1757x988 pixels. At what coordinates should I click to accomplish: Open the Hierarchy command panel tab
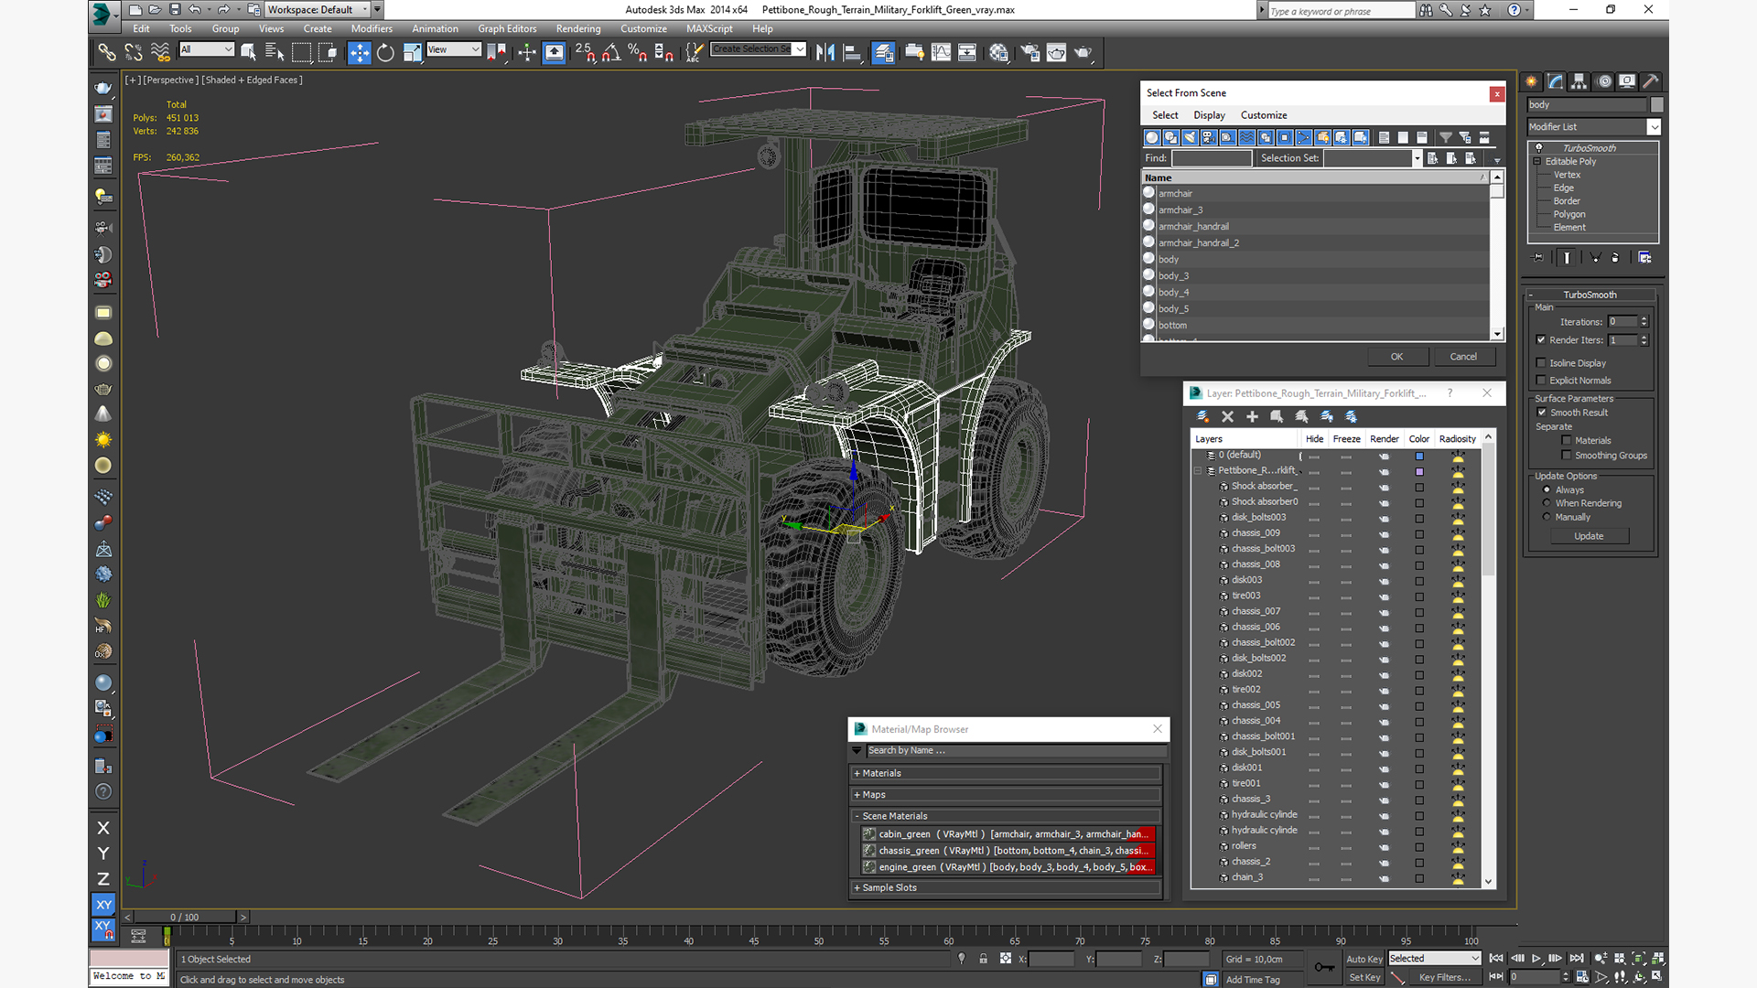coord(1579,81)
